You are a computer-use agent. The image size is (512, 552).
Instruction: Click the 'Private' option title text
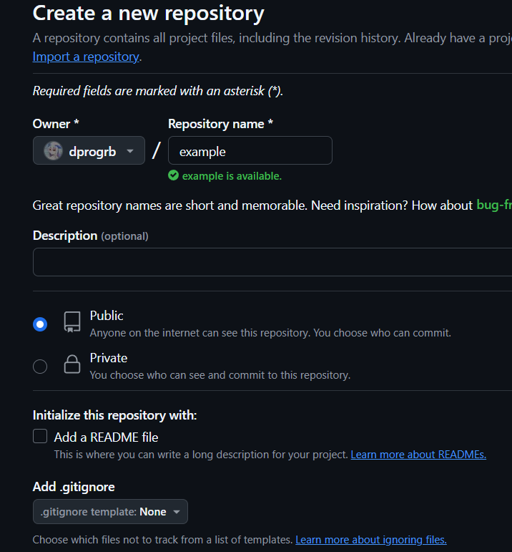[109, 358]
